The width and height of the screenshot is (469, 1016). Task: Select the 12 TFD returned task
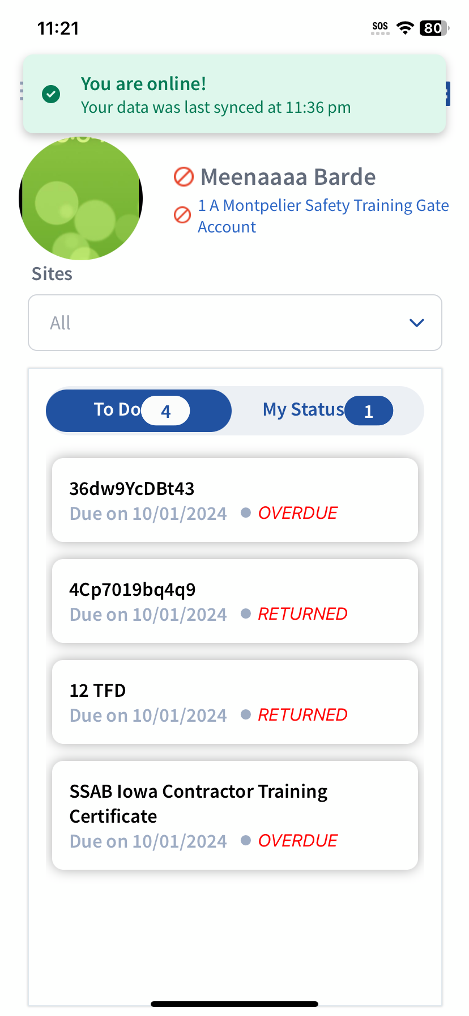point(234,702)
